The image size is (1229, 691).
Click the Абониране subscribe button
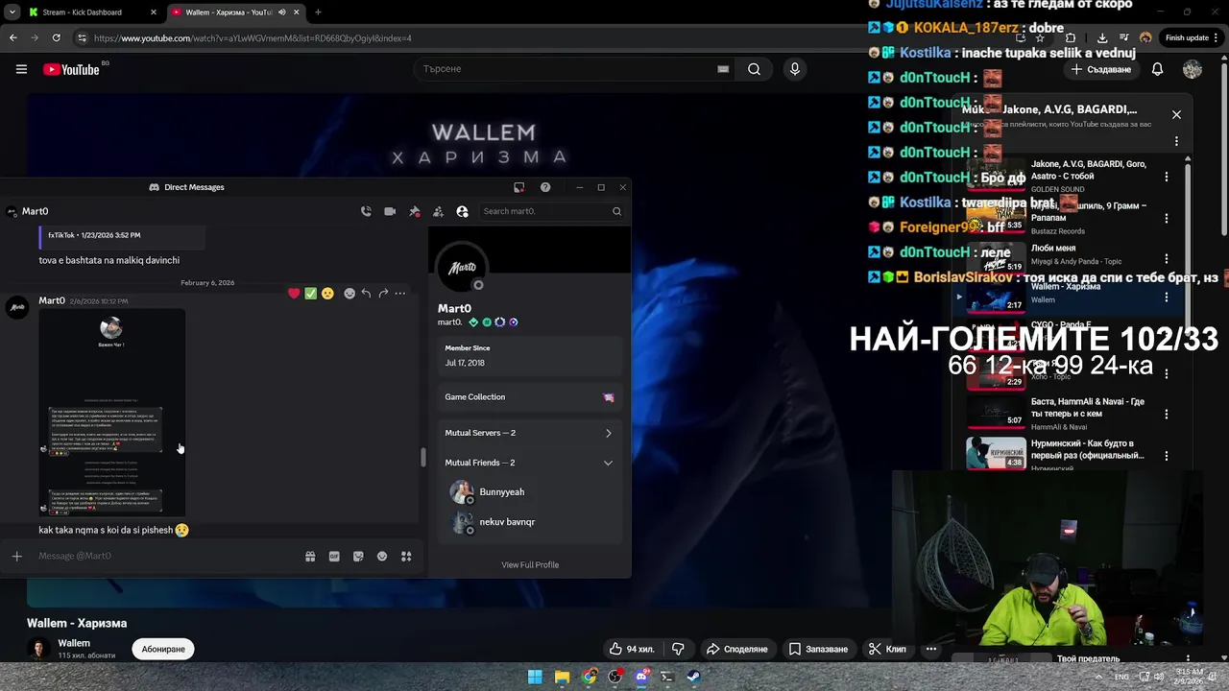coord(163,650)
